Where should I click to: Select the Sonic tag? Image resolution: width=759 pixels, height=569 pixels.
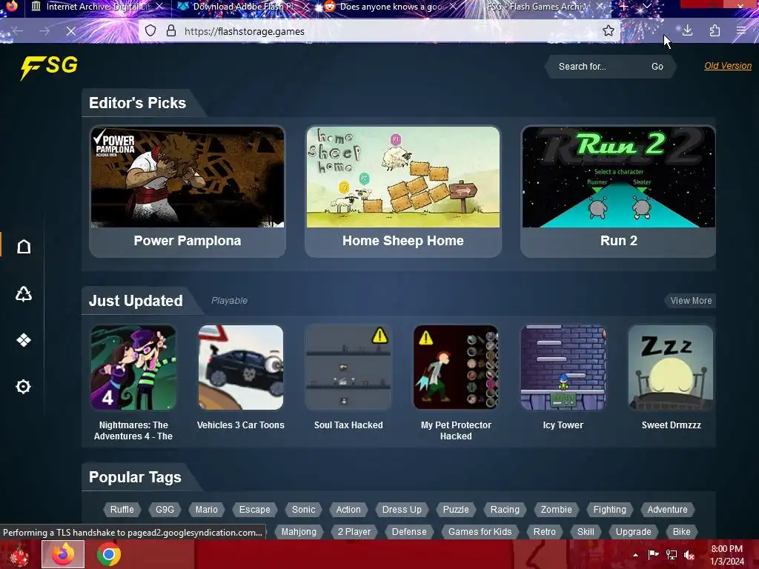(303, 509)
